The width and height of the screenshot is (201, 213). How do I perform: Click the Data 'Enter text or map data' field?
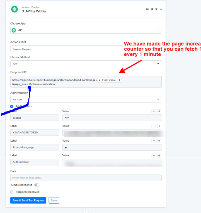tap(86, 178)
